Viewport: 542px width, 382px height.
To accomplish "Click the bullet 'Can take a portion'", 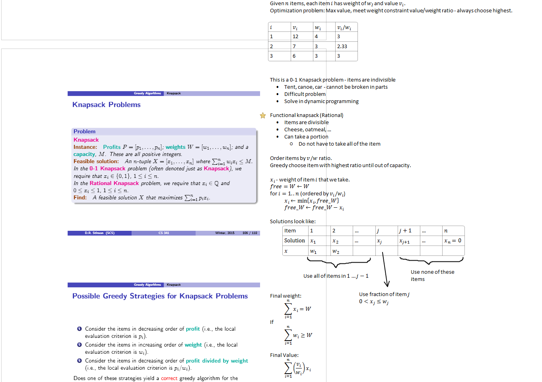I will [x=306, y=137].
